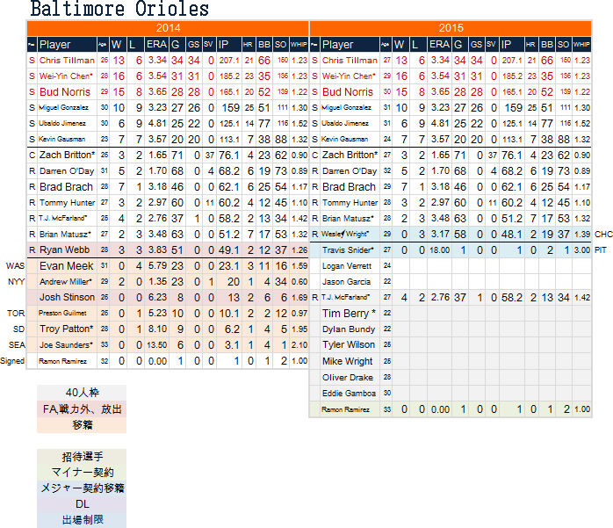Select Bud Norris in the 2014 table
This screenshot has height=528, width=613.
tap(65, 92)
